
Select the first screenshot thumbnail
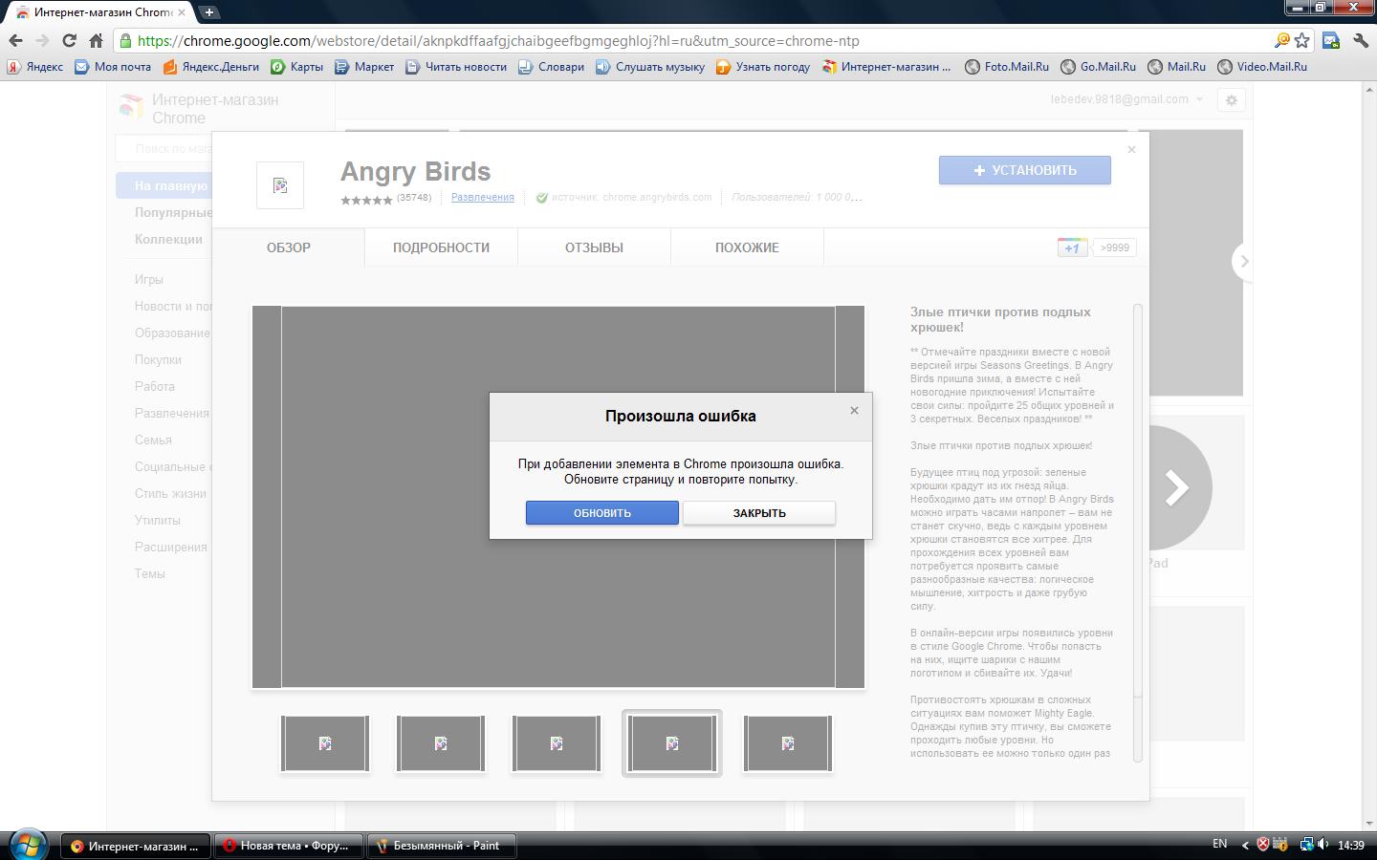[325, 743]
